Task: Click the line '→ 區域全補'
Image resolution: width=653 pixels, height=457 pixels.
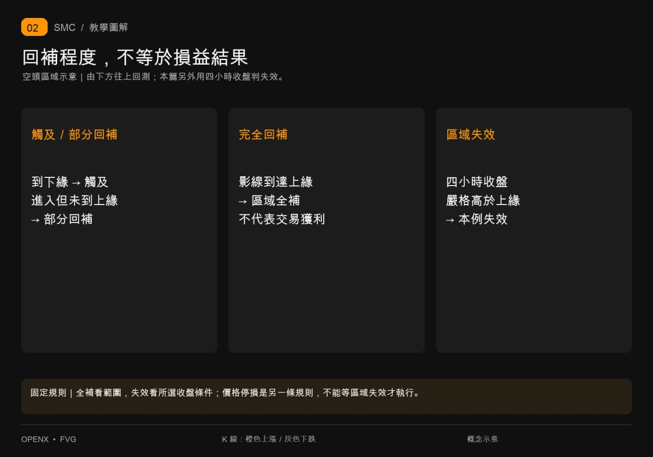Action: [x=269, y=200]
